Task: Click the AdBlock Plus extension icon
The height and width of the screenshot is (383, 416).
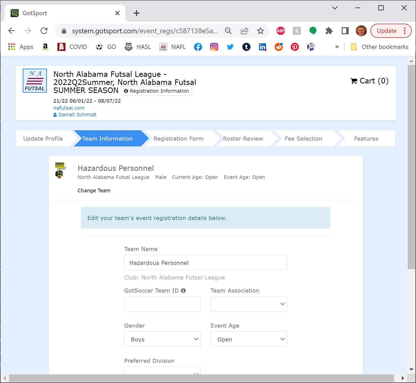Action: pyautogui.click(x=280, y=31)
